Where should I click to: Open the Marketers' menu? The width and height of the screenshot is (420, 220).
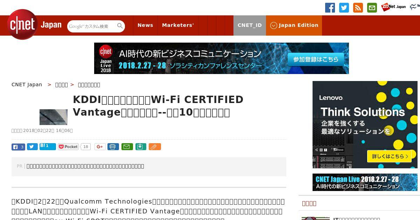[x=178, y=25]
